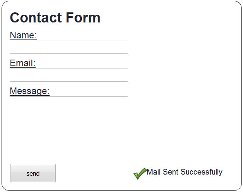Click the first single-line text box

pos(69,47)
